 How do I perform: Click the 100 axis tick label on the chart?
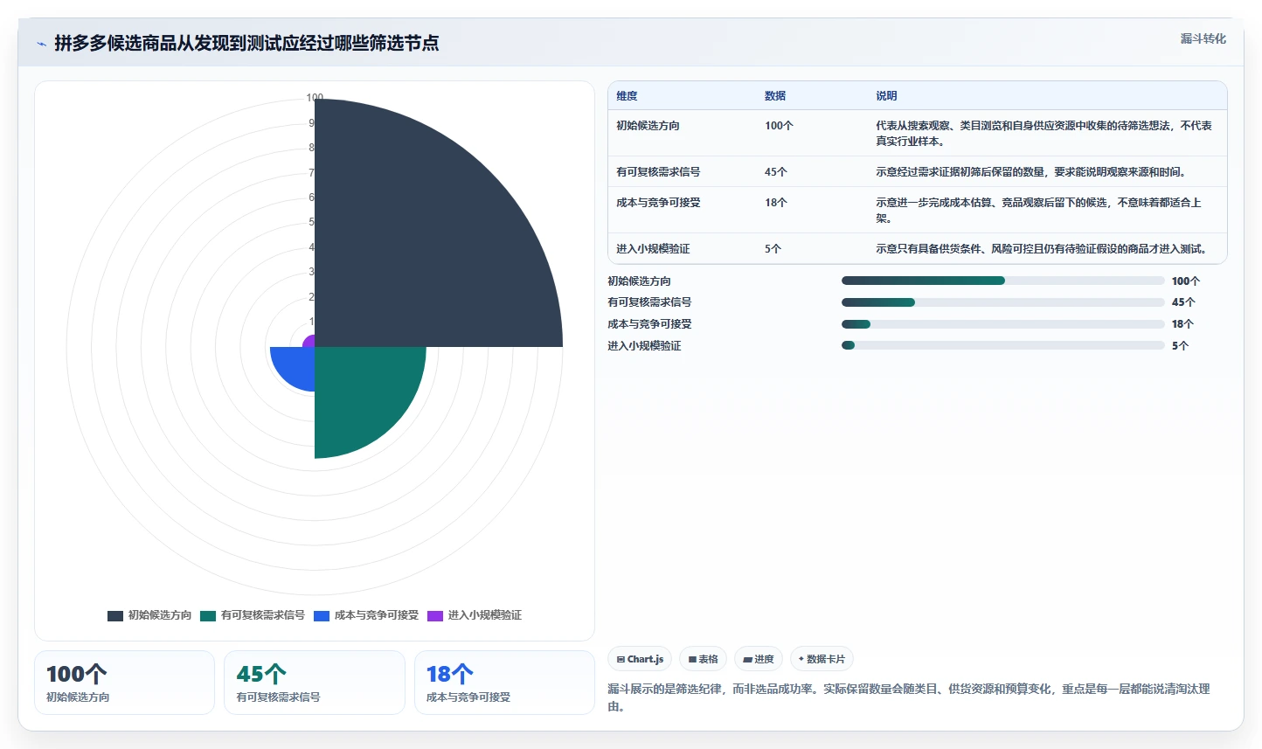pos(315,98)
